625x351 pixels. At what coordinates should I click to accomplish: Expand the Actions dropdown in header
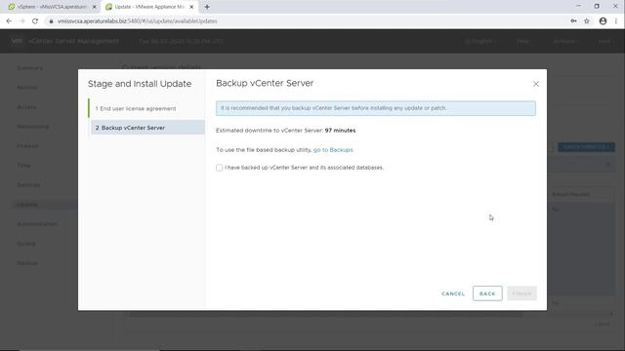click(566, 41)
